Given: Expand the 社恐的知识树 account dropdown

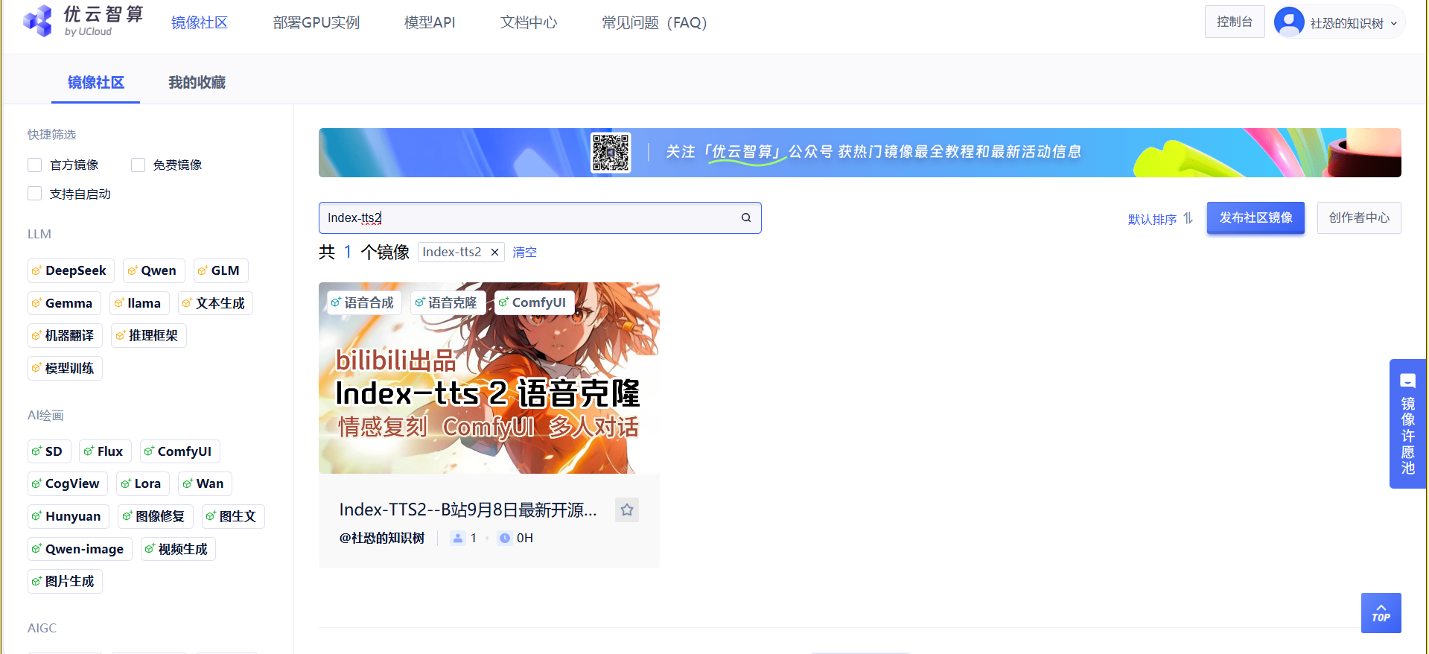Looking at the screenshot, I should coord(1353,23).
